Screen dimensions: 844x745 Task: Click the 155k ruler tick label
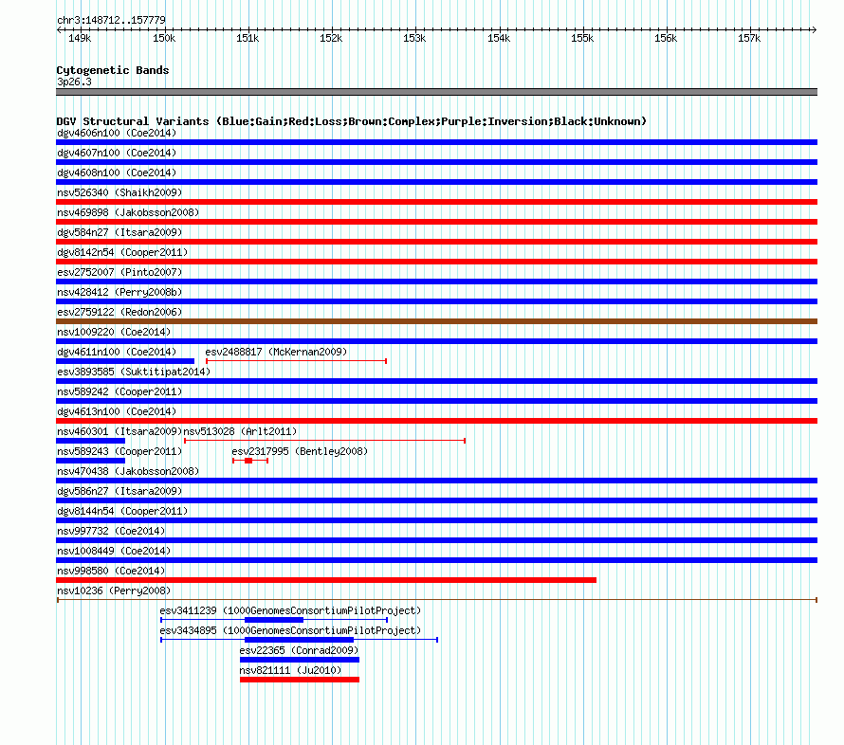(x=582, y=38)
